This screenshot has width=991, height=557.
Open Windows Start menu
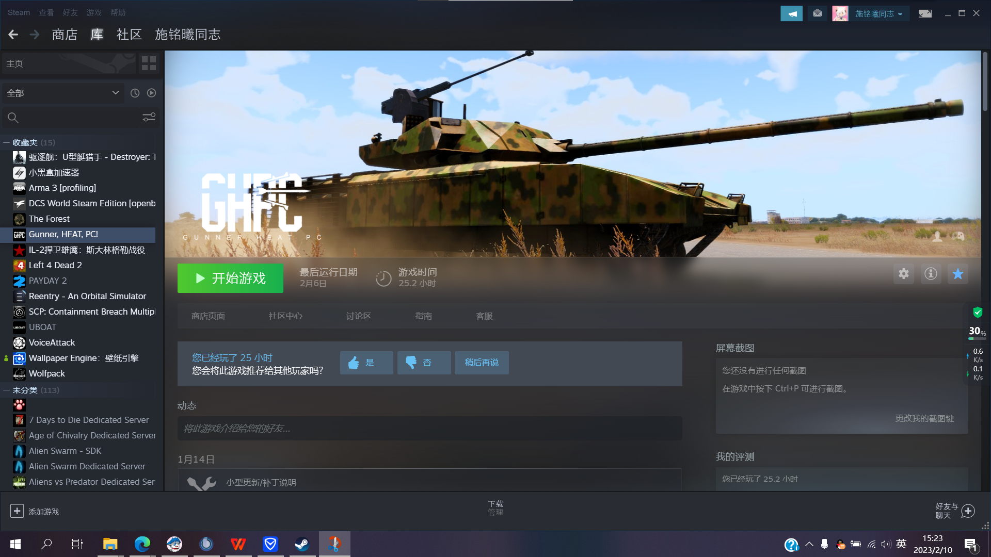15,544
